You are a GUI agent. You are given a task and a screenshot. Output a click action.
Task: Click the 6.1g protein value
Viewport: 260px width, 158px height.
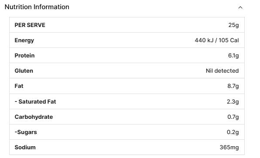click(233, 56)
